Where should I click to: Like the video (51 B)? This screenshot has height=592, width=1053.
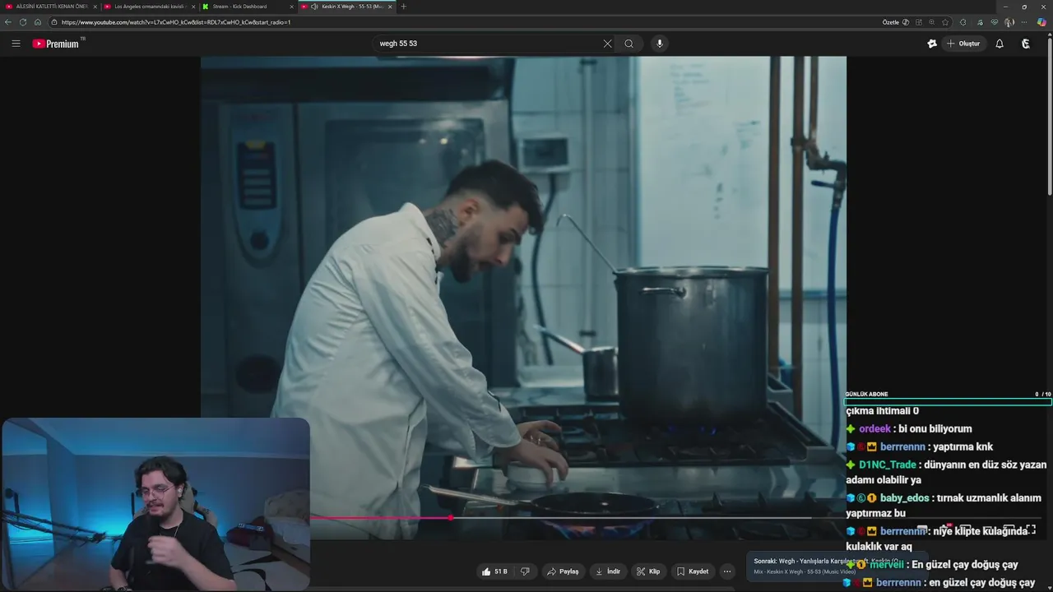click(x=494, y=571)
